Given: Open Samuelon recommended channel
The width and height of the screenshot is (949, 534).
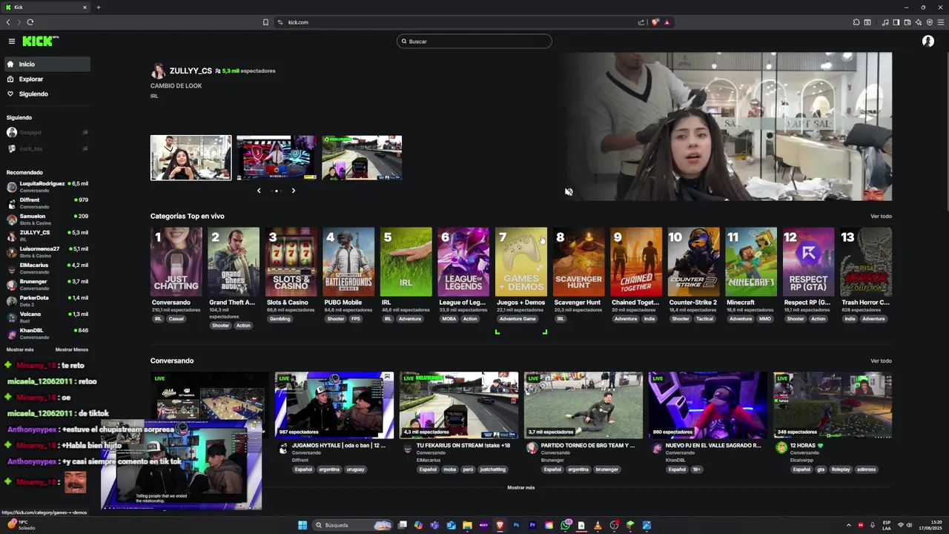Looking at the screenshot, I should coord(47,220).
